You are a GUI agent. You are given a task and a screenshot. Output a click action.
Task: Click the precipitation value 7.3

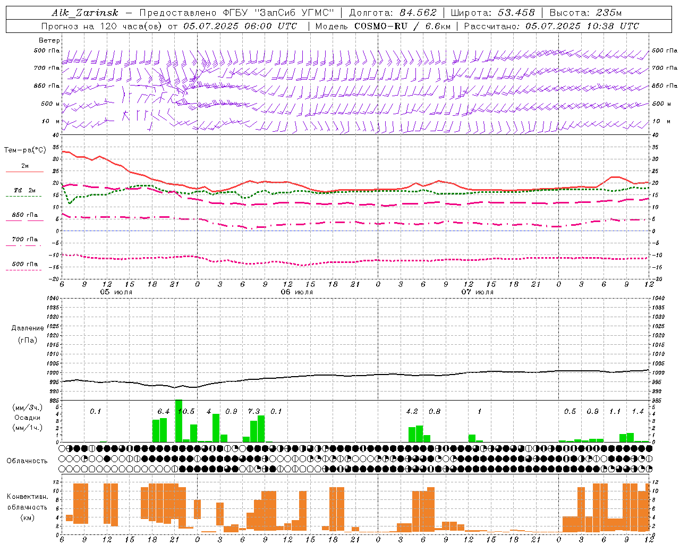click(254, 412)
